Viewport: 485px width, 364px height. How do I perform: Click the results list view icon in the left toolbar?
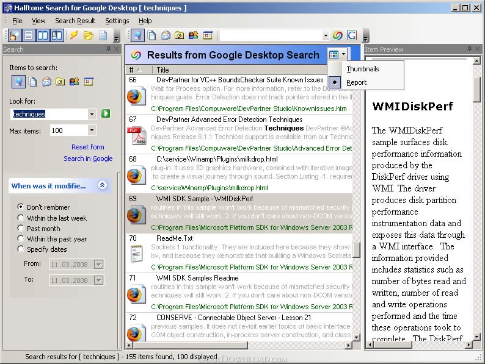click(29, 35)
